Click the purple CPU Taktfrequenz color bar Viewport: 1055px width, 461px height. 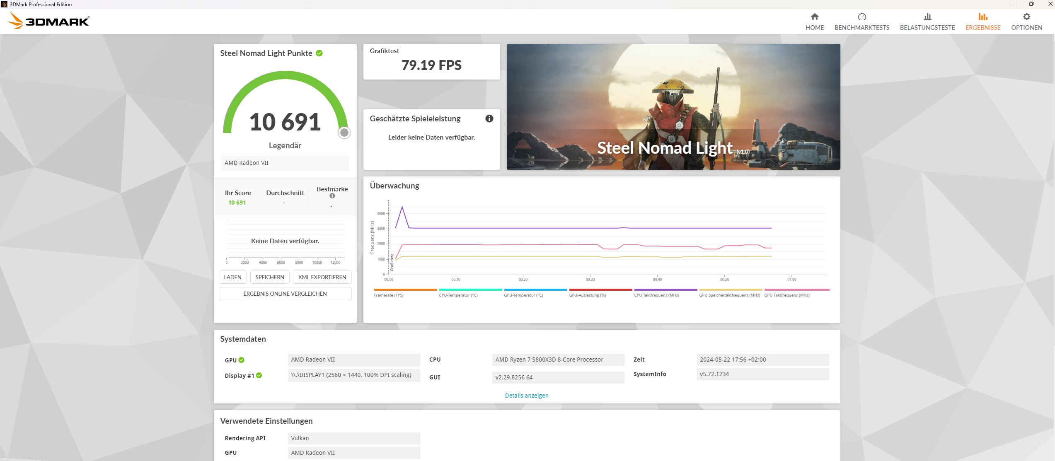(665, 290)
